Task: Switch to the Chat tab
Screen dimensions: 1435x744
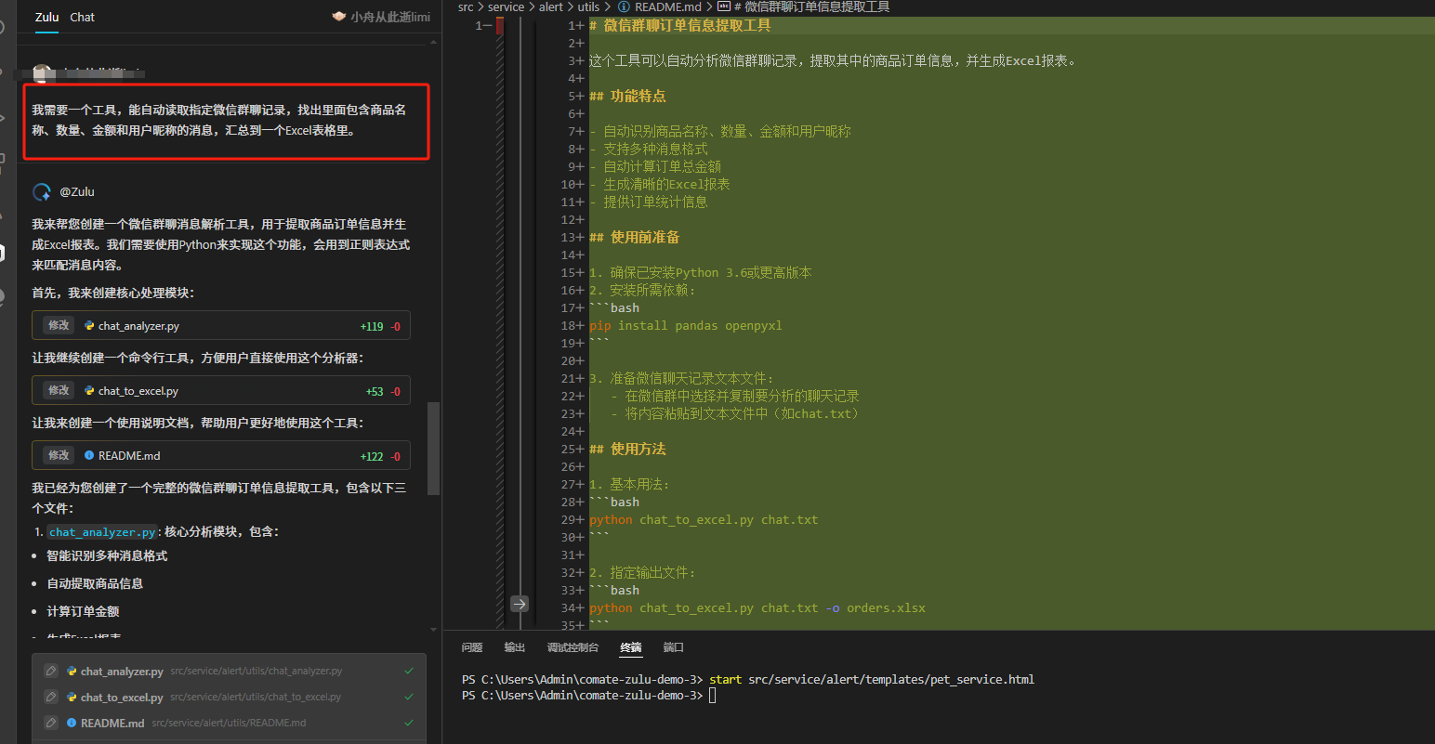Action: click(82, 17)
